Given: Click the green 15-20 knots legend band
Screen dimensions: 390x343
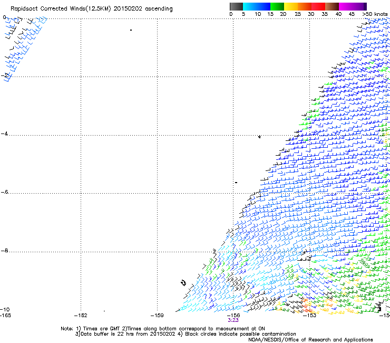Looking at the screenshot, I should pyautogui.click(x=277, y=6).
